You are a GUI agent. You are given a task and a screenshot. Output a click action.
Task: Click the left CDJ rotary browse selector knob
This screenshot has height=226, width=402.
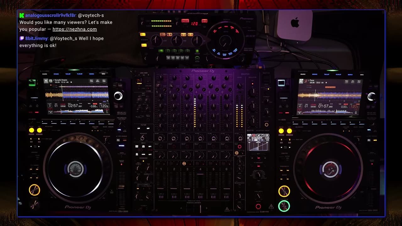coord(118,96)
